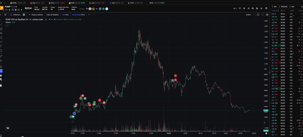The height and width of the screenshot is (137, 303).
Task: Open chart settings gear icon
Action: tap(258, 15)
